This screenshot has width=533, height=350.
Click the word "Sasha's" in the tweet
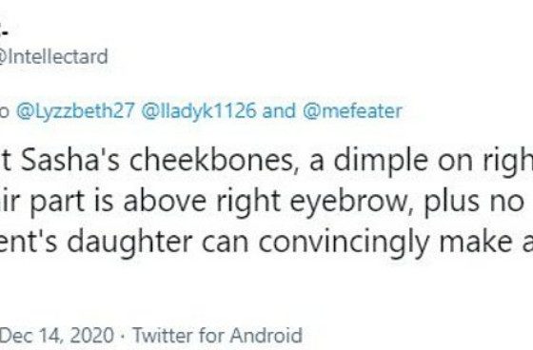click(x=70, y=160)
